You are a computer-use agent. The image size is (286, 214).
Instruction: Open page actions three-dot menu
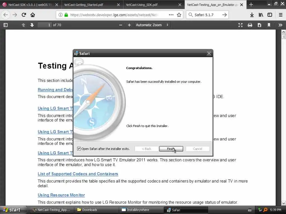pos(171,15)
